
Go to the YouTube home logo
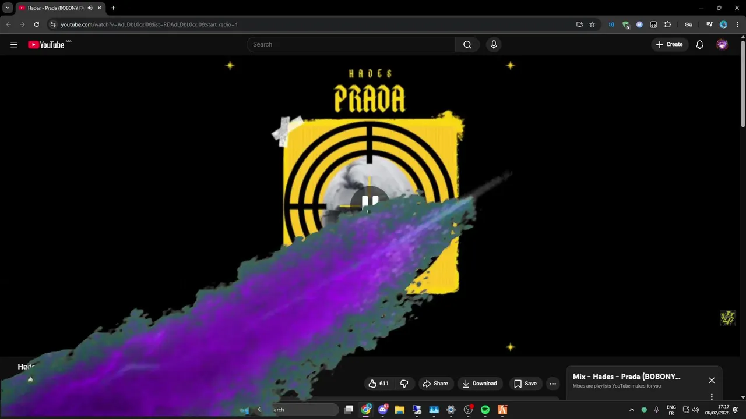tap(46, 44)
